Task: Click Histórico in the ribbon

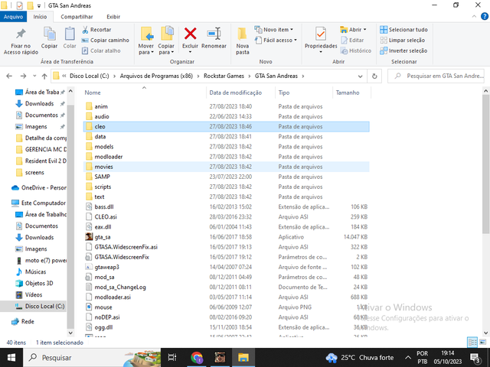Action: click(356, 50)
